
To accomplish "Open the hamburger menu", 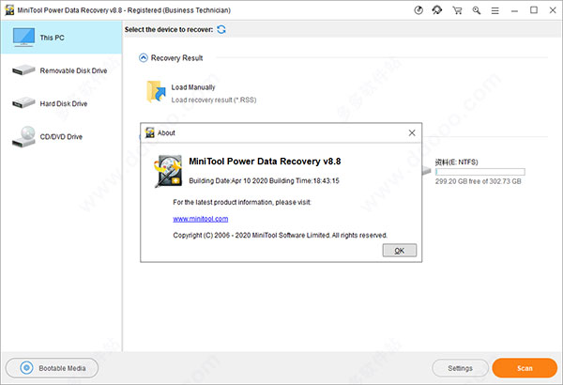I will (x=495, y=10).
